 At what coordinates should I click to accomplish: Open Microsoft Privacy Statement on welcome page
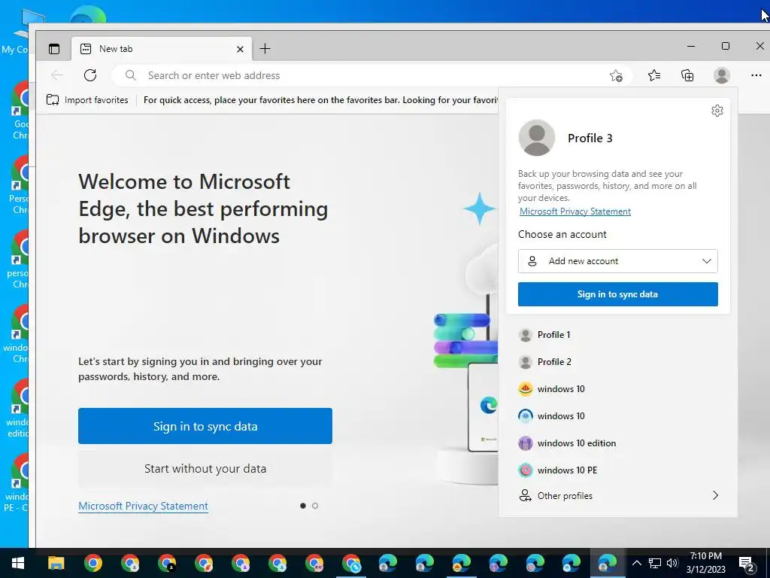pyautogui.click(x=143, y=506)
